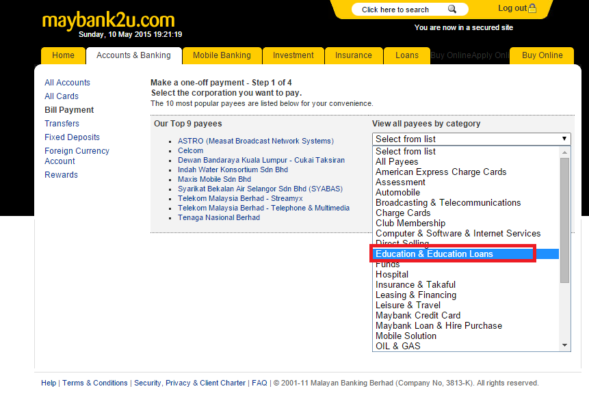Viewport: 589px width, 393px height.
Task: Select Leisure & Travel option
Action: pos(408,305)
